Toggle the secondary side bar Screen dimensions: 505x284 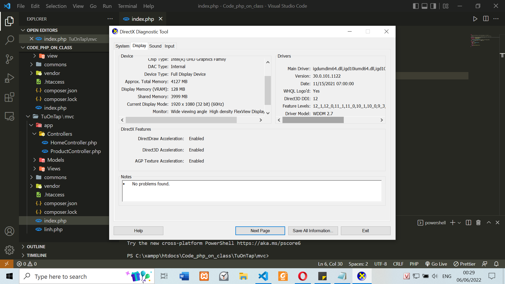click(433, 6)
